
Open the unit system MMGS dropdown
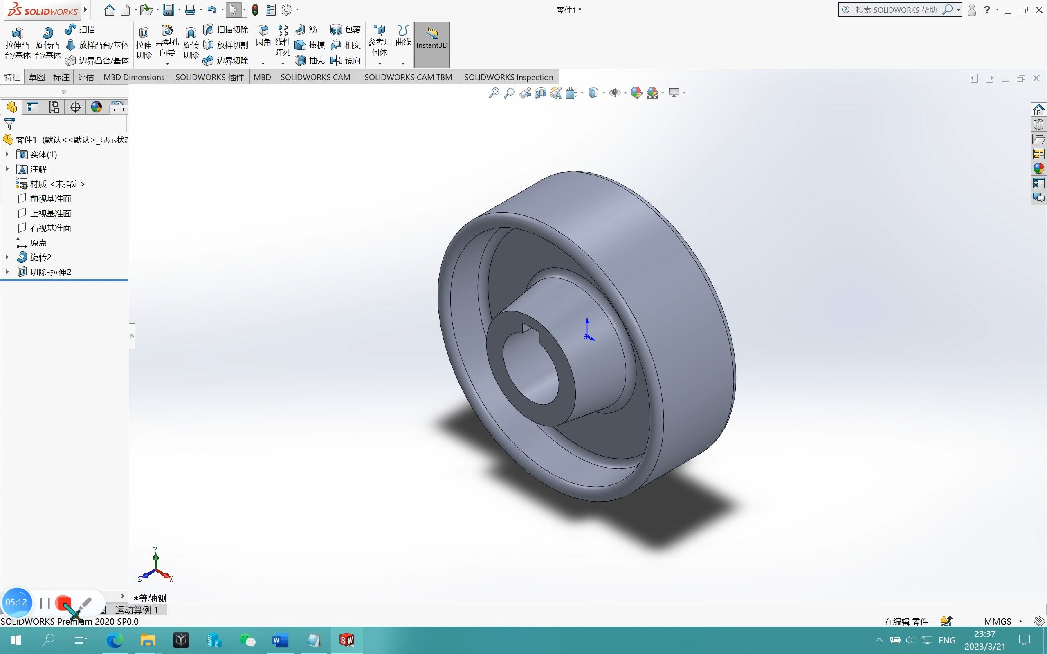coord(1020,621)
